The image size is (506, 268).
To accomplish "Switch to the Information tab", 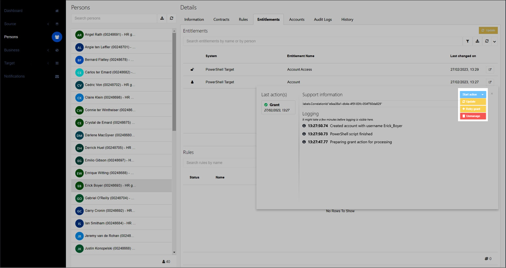I will pyautogui.click(x=194, y=19).
